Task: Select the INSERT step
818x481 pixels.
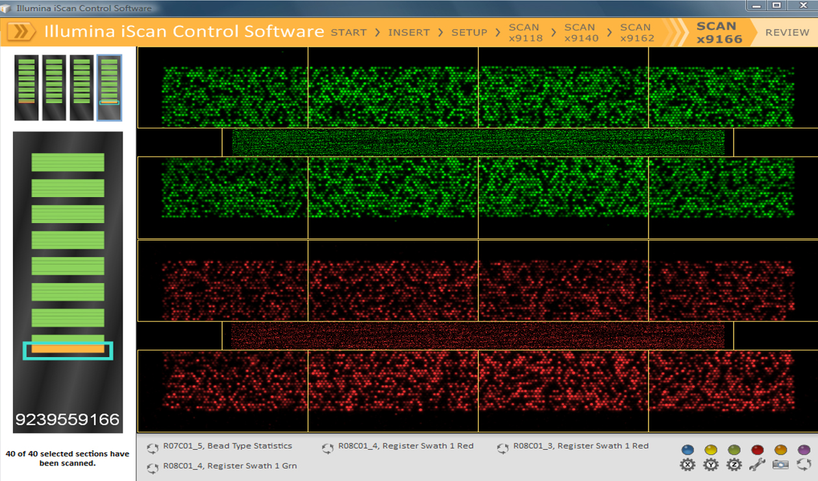Action: (409, 32)
